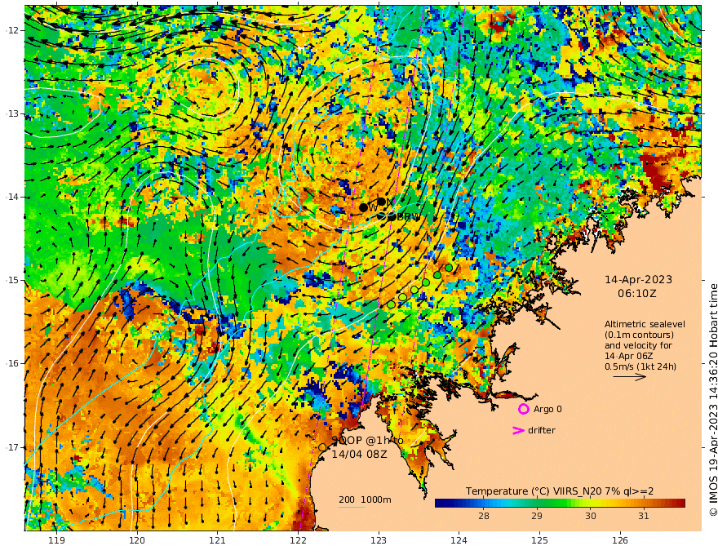Click the orange SOOP circle marker near the coast
This screenshot has width=718, height=555.
click(x=322, y=447)
